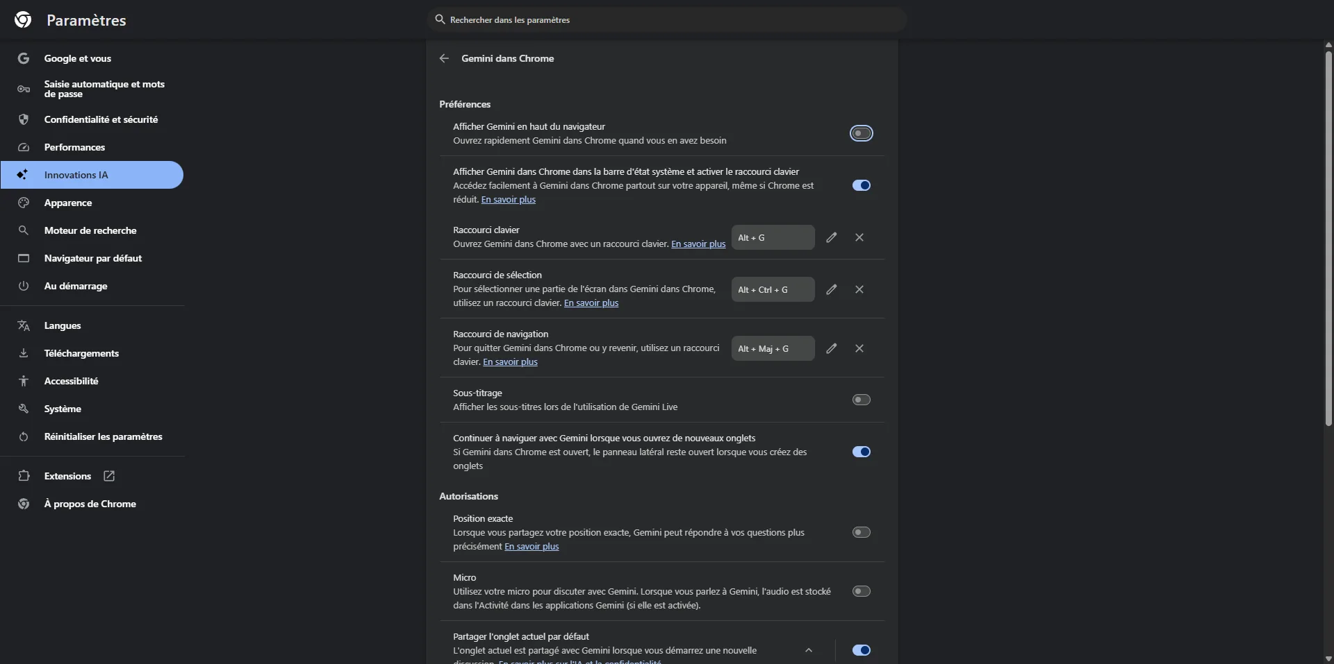Click the sparkle icon for Innovations IA
Viewport: 1334px width, 664px height.
pos(24,175)
